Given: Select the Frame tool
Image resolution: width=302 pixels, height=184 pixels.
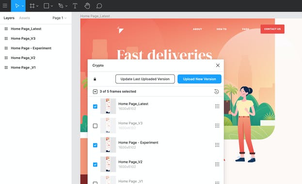Looking at the screenshot, I should point(32,6).
